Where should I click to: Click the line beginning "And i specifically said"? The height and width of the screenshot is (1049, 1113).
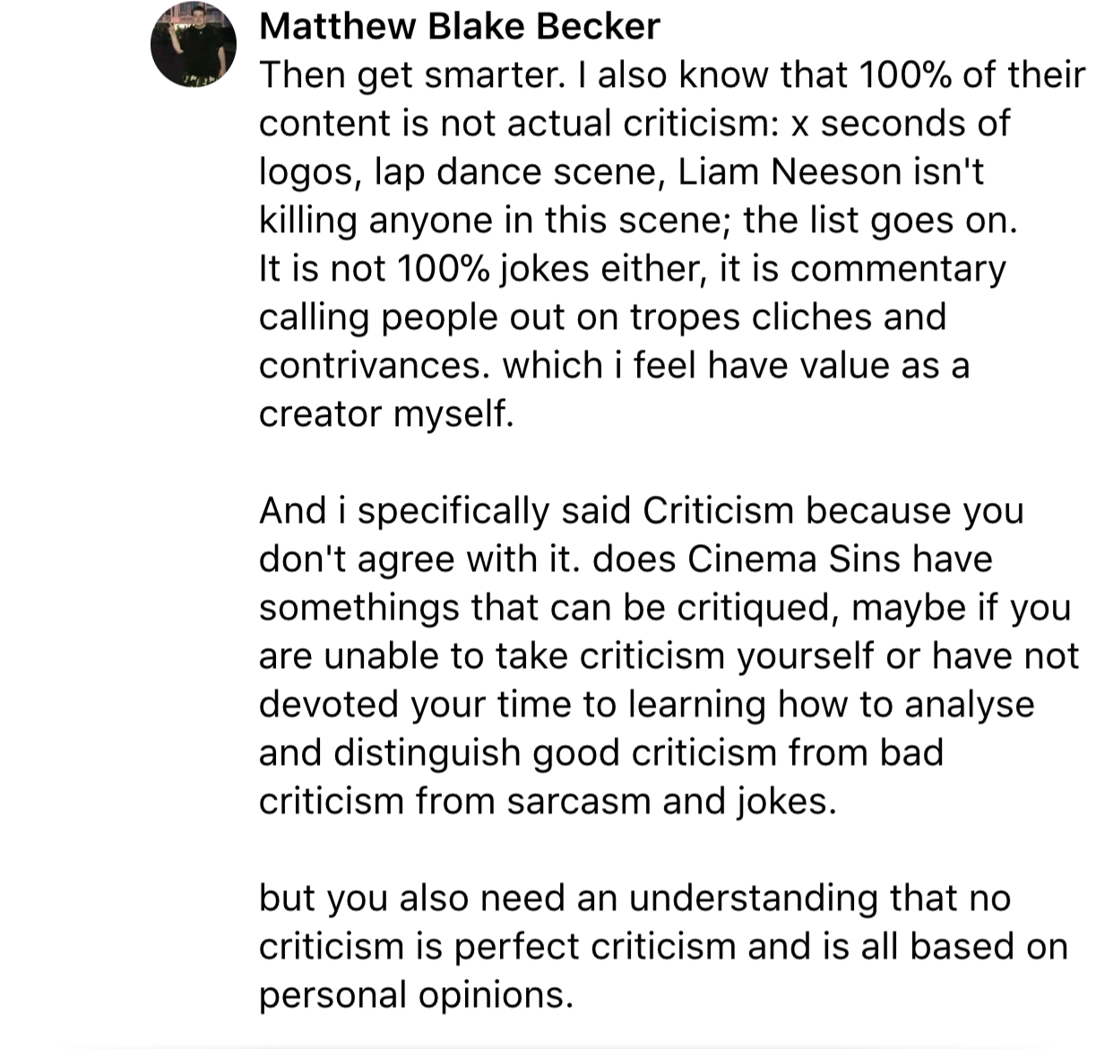pyautogui.click(x=642, y=510)
